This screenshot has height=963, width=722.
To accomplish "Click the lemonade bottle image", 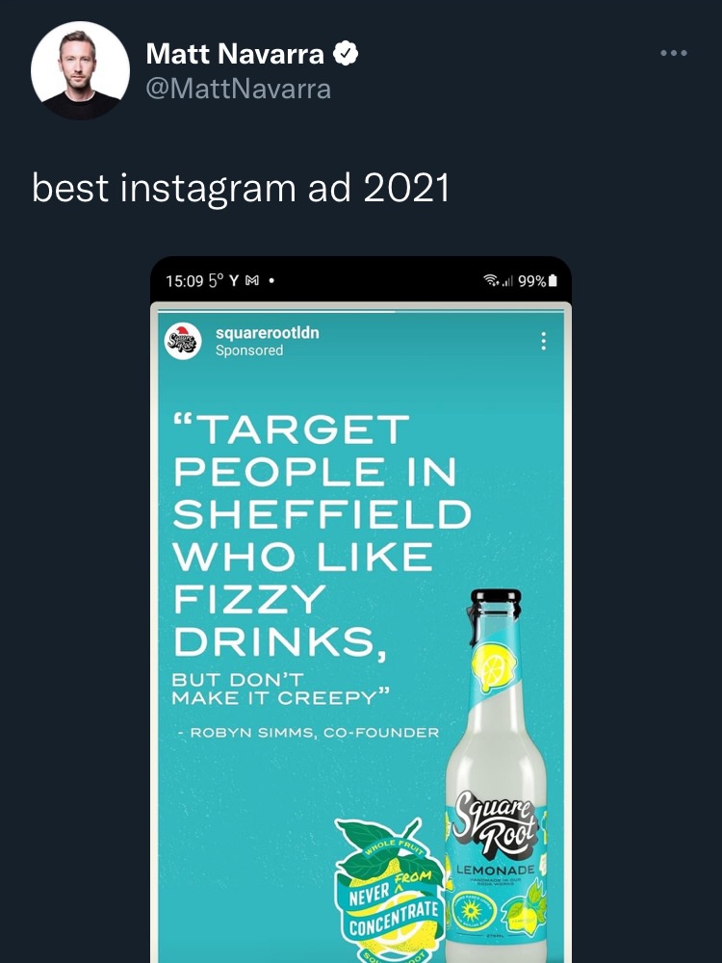I will click(497, 775).
